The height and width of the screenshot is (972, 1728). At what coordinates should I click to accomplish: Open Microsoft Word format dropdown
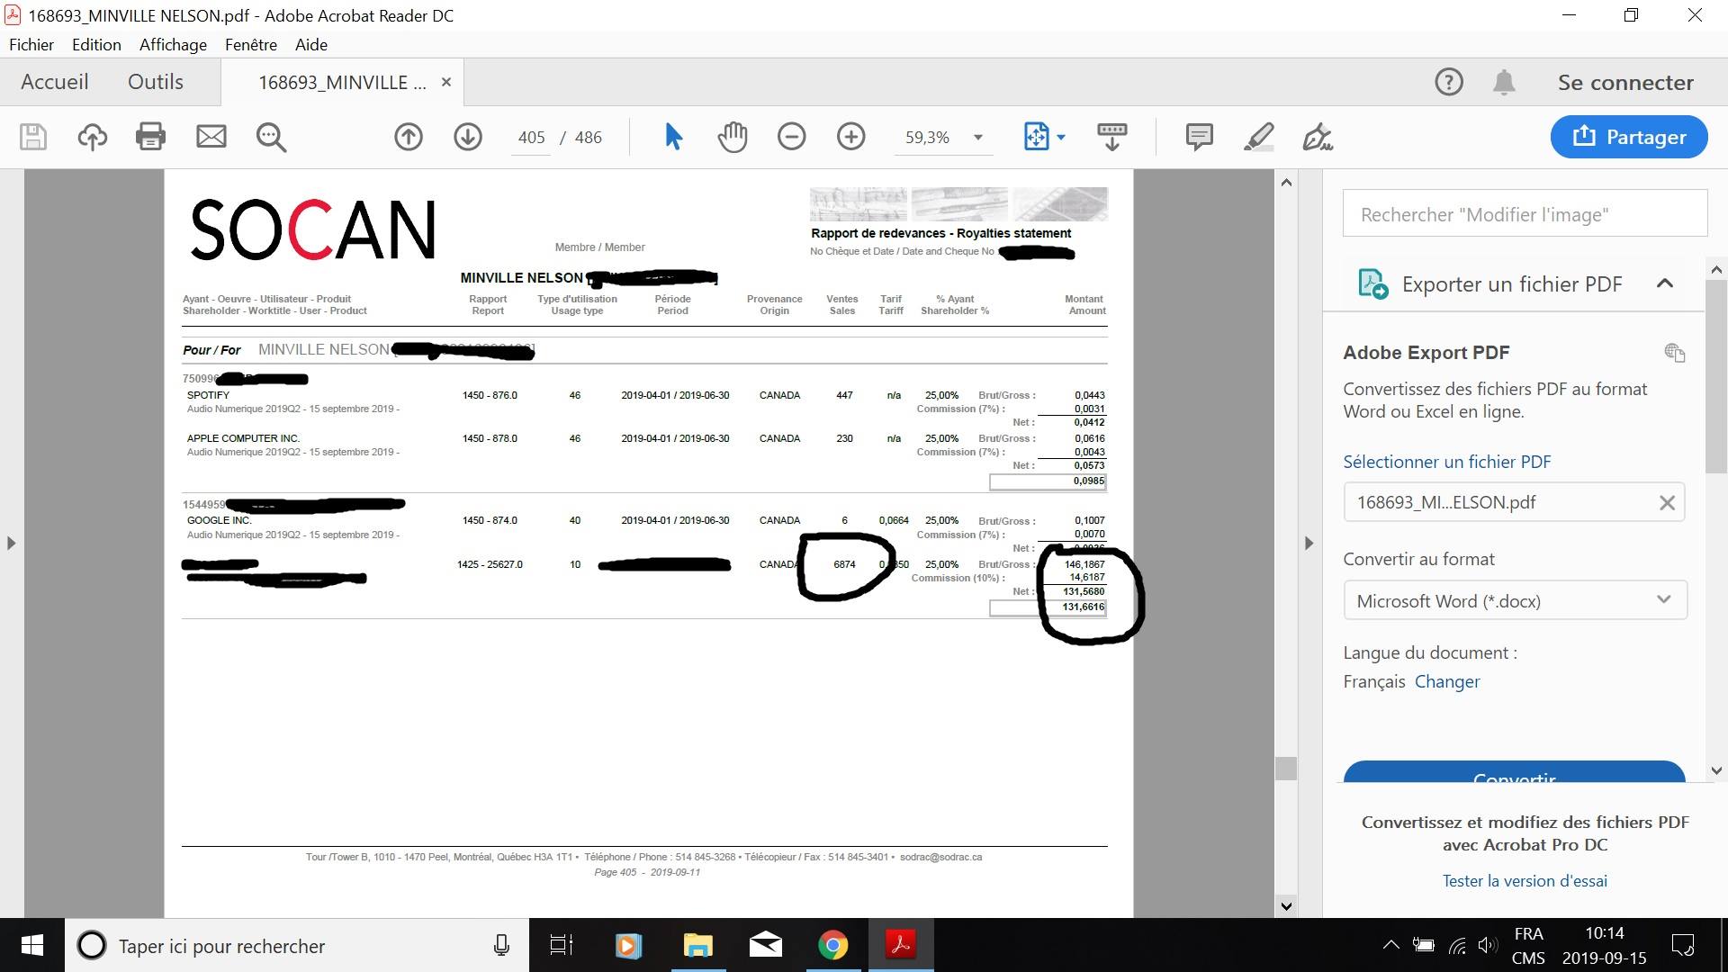pos(1515,601)
